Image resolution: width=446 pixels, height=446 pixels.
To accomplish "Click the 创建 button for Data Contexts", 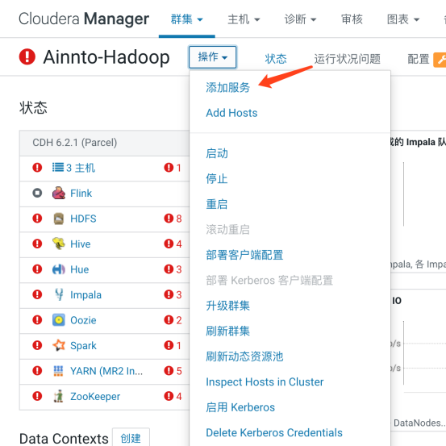I will pyautogui.click(x=131, y=438).
